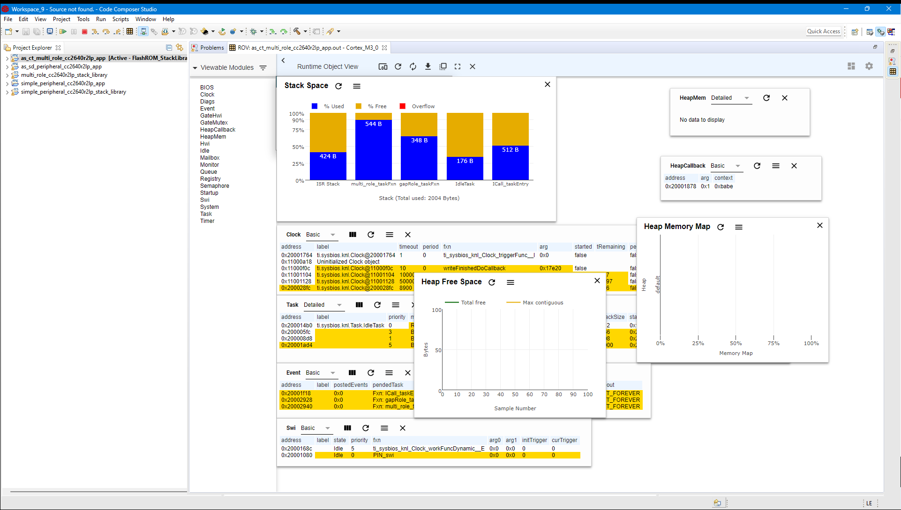Viewport: 901px width, 510px height.
Task: Refresh the Task view
Action: pos(377,305)
